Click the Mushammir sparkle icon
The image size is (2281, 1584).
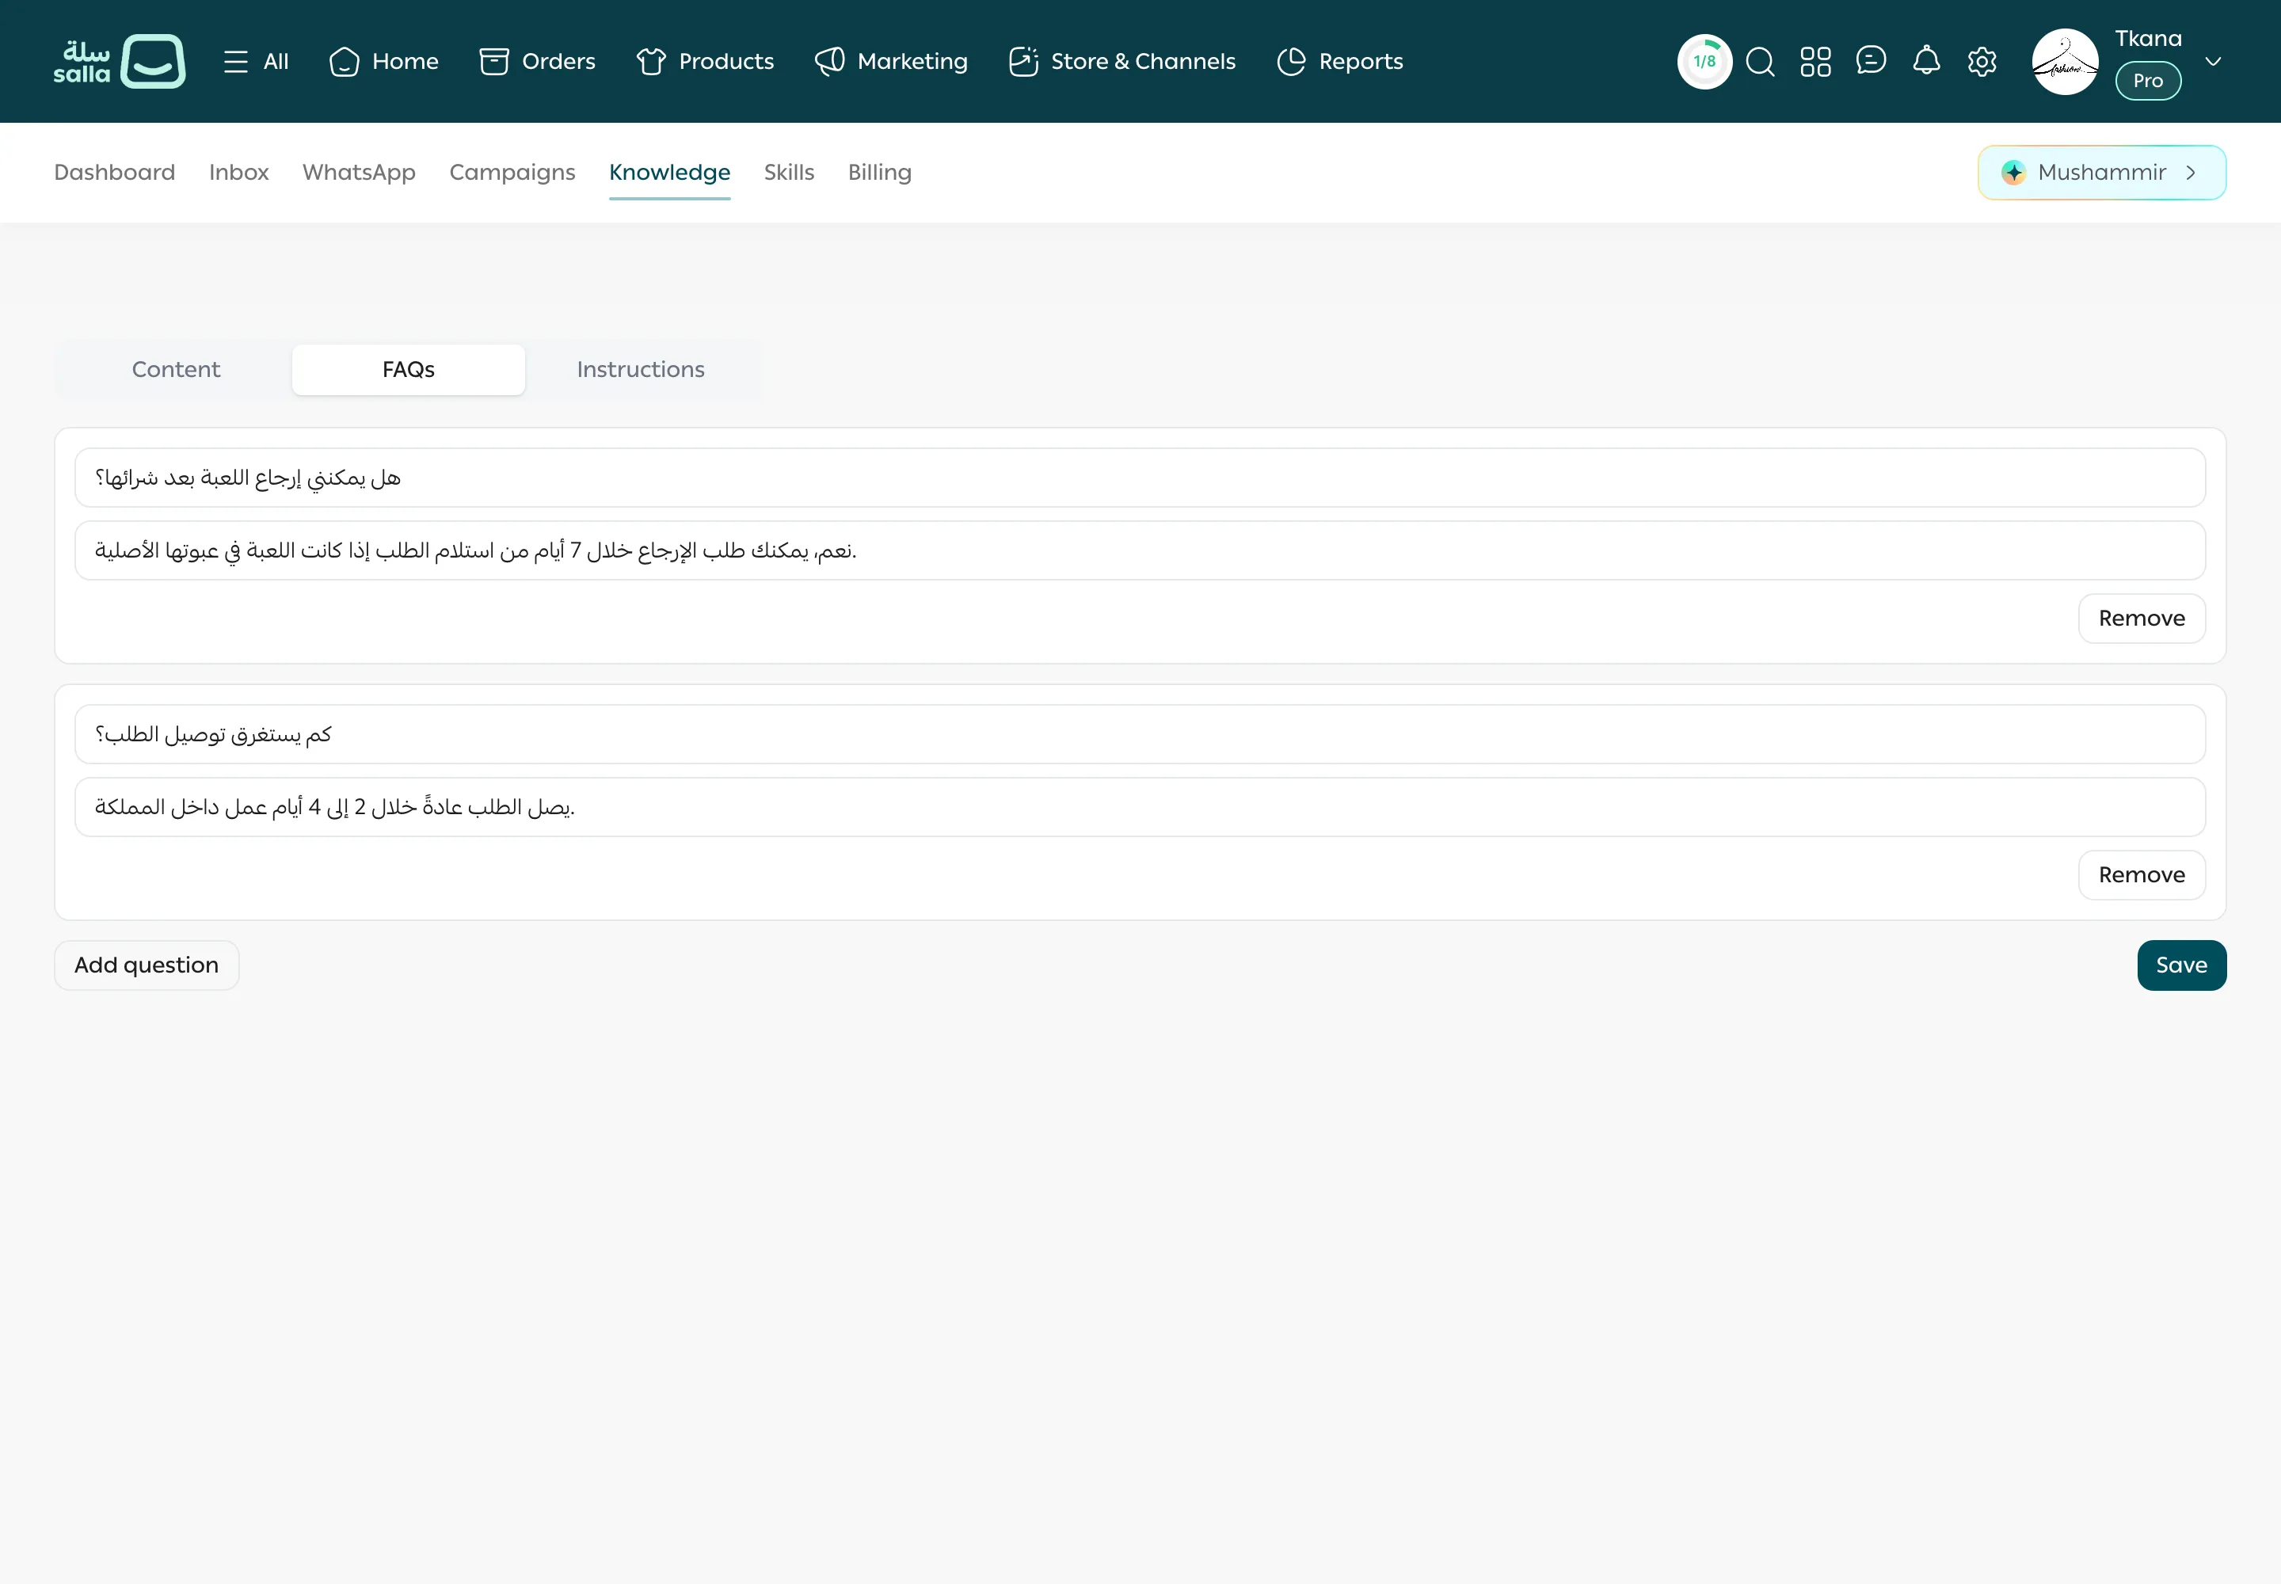[x=2013, y=173]
